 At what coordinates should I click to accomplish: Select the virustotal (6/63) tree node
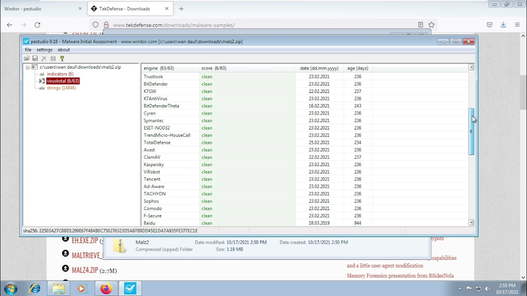tap(63, 81)
